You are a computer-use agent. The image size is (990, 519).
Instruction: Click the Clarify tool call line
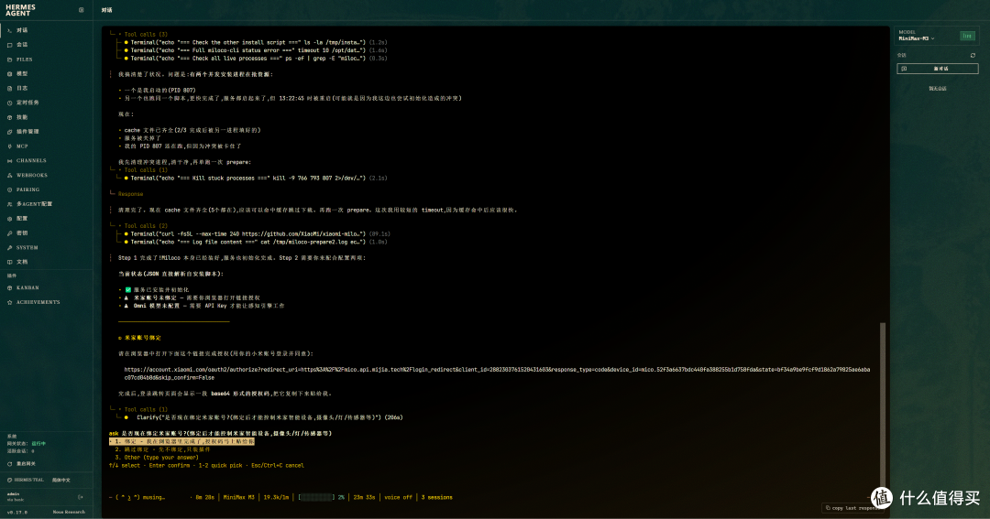click(265, 417)
